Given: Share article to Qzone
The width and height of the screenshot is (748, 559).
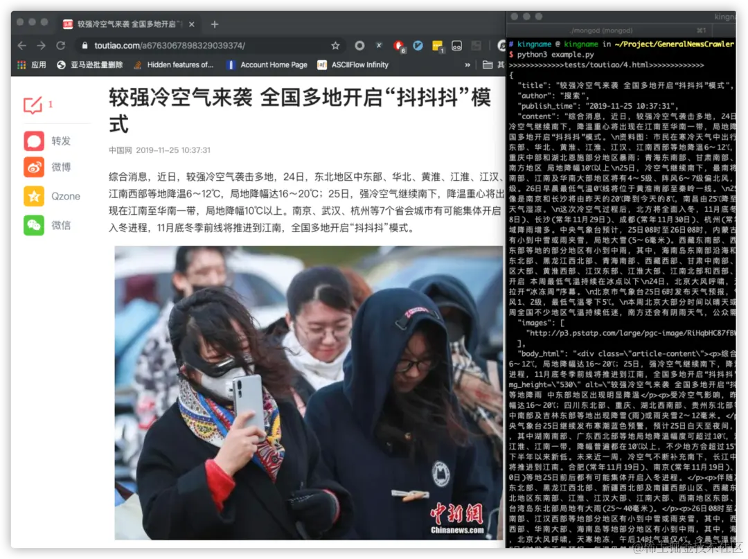Looking at the screenshot, I should point(34,197).
